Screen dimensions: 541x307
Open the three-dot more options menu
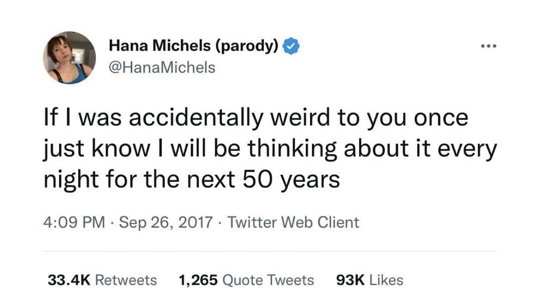coord(488,47)
